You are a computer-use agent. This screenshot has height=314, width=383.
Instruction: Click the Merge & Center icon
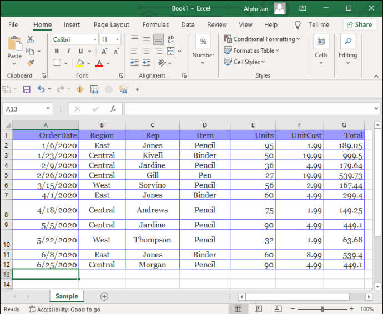click(x=171, y=51)
